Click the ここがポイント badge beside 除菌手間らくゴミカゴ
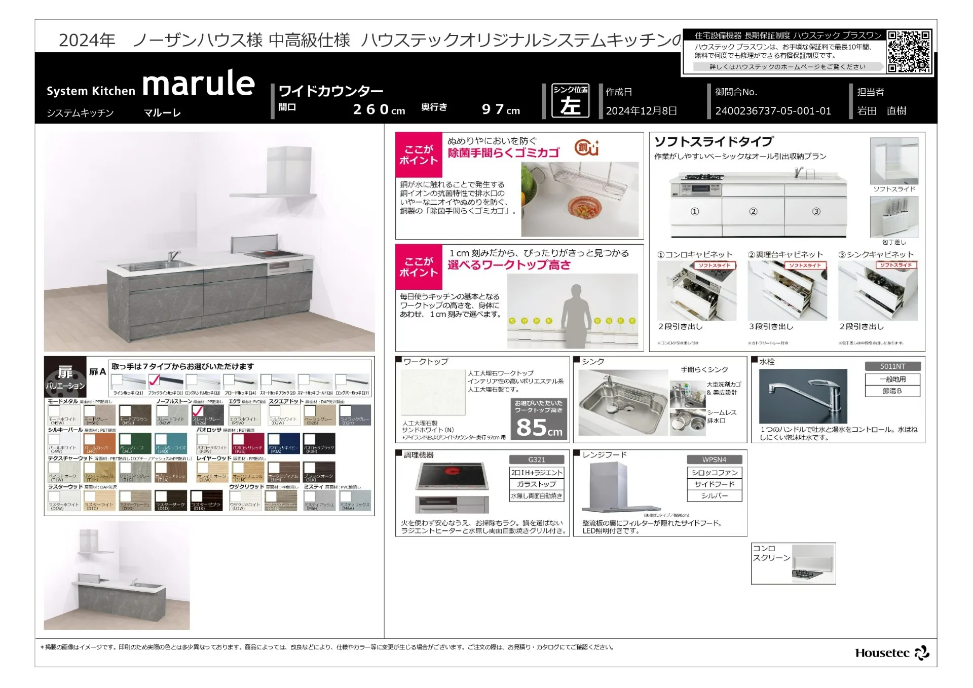The image size is (973, 688). [x=419, y=155]
